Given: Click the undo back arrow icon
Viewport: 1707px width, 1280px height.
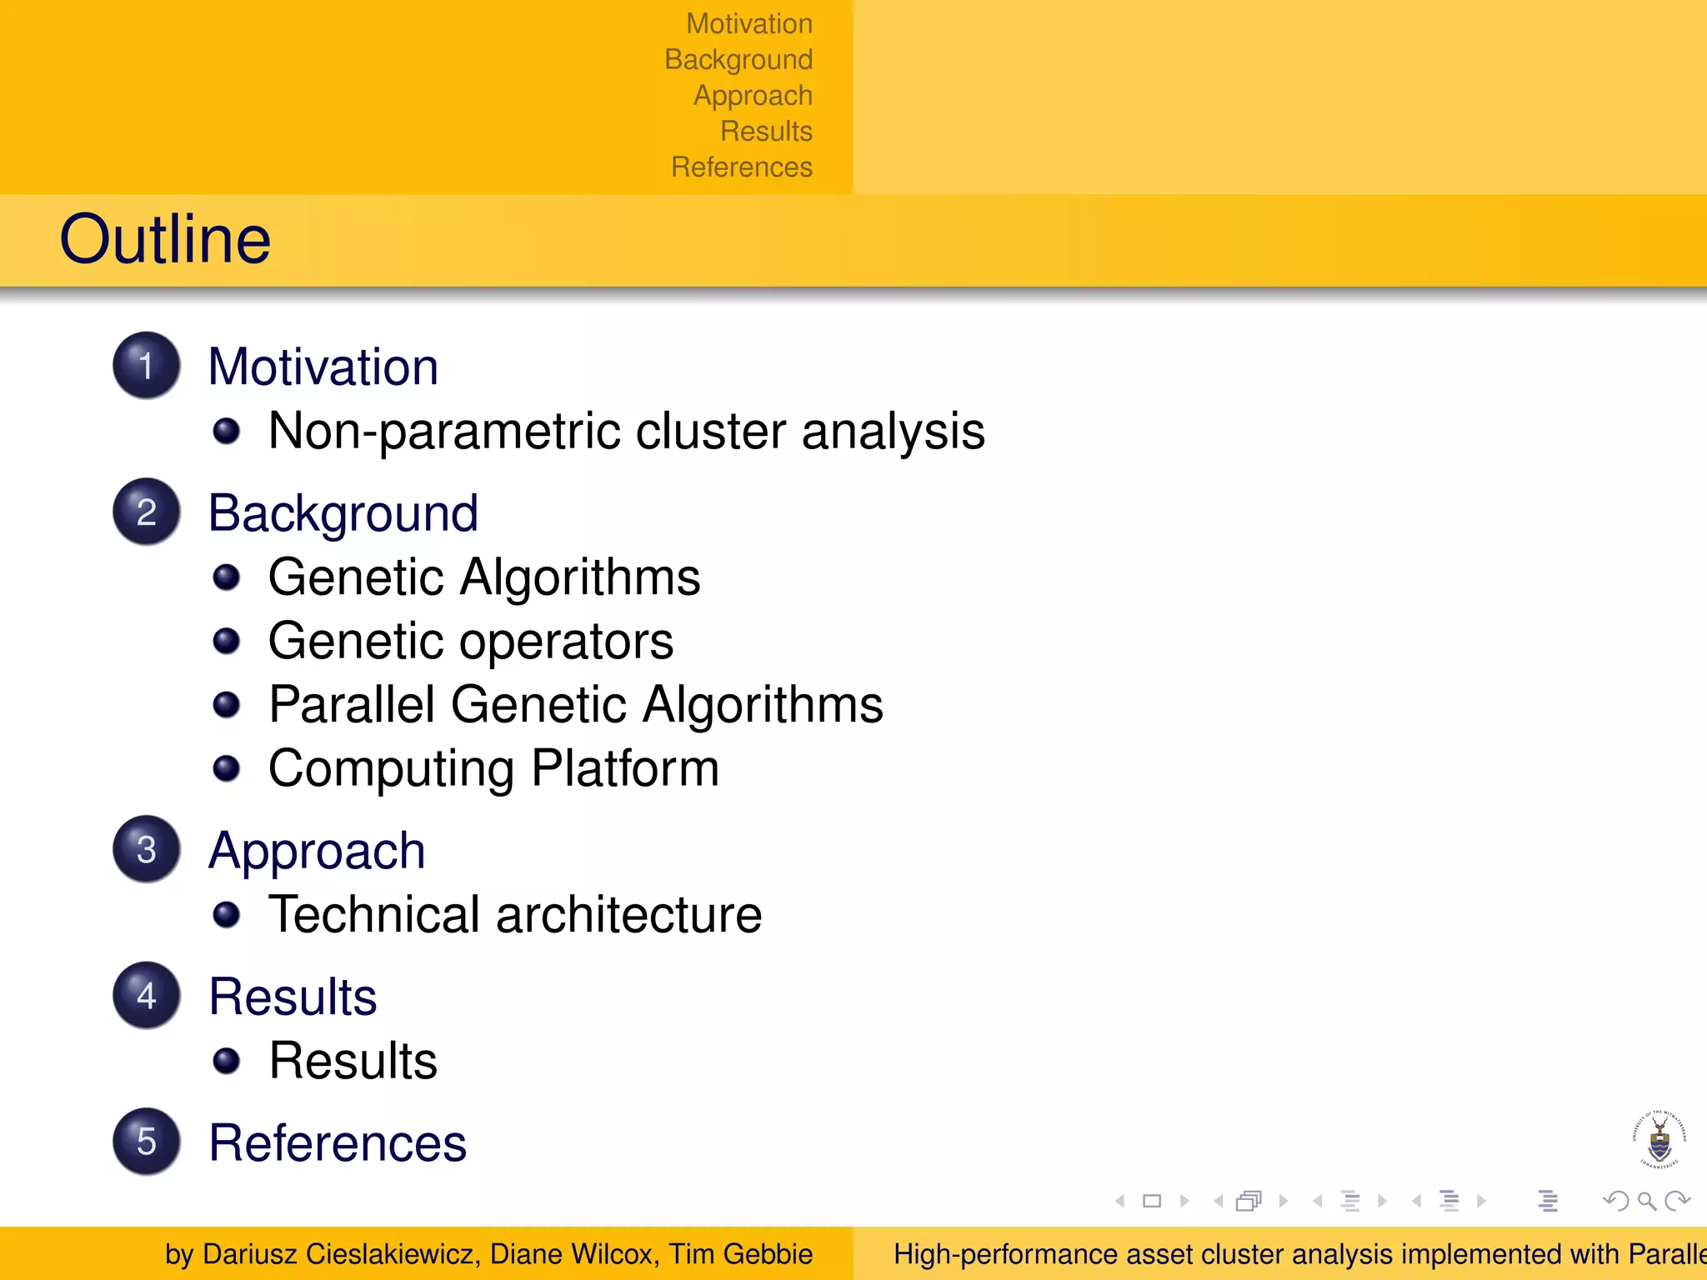Looking at the screenshot, I should point(1615,1201).
